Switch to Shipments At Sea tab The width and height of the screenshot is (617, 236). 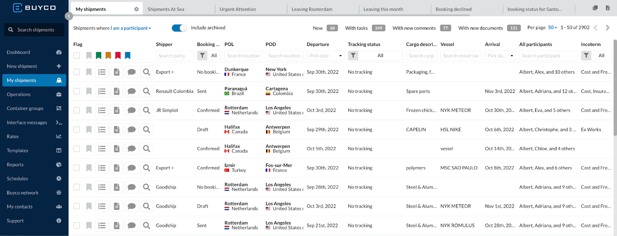click(x=166, y=9)
